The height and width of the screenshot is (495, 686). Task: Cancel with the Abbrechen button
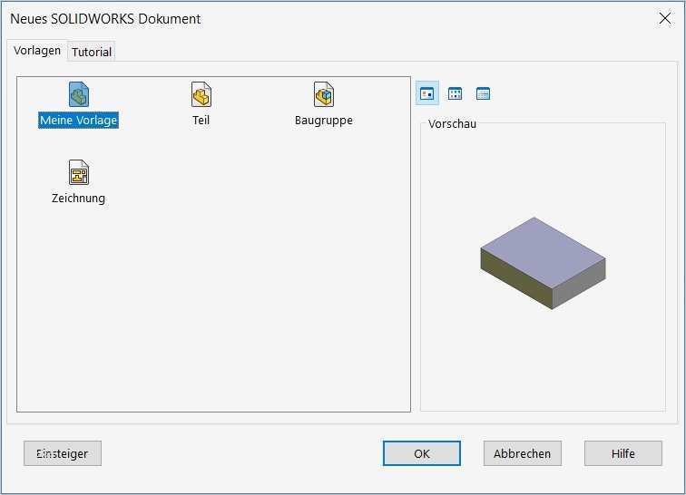523,453
